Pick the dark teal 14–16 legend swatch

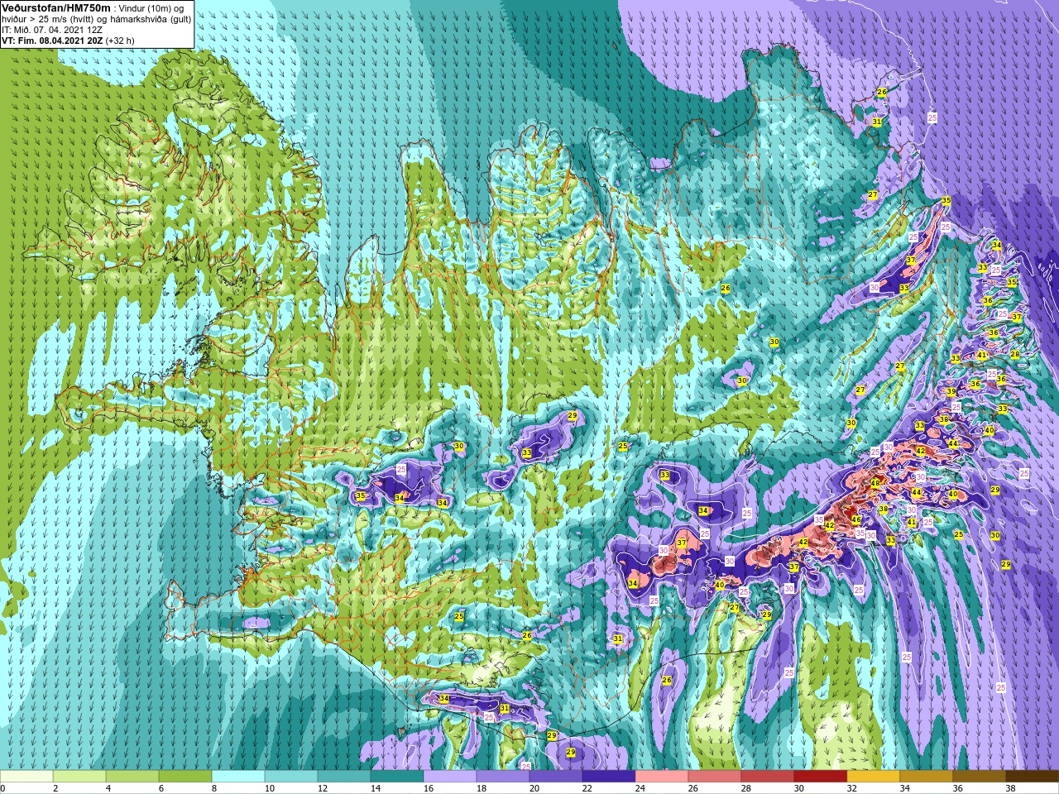[x=397, y=777]
